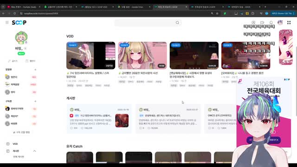Image resolution: width=297 pixels, height=167 pixels.
Task: Click the yellow extension icon in toolbar
Action: tap(247, 13)
